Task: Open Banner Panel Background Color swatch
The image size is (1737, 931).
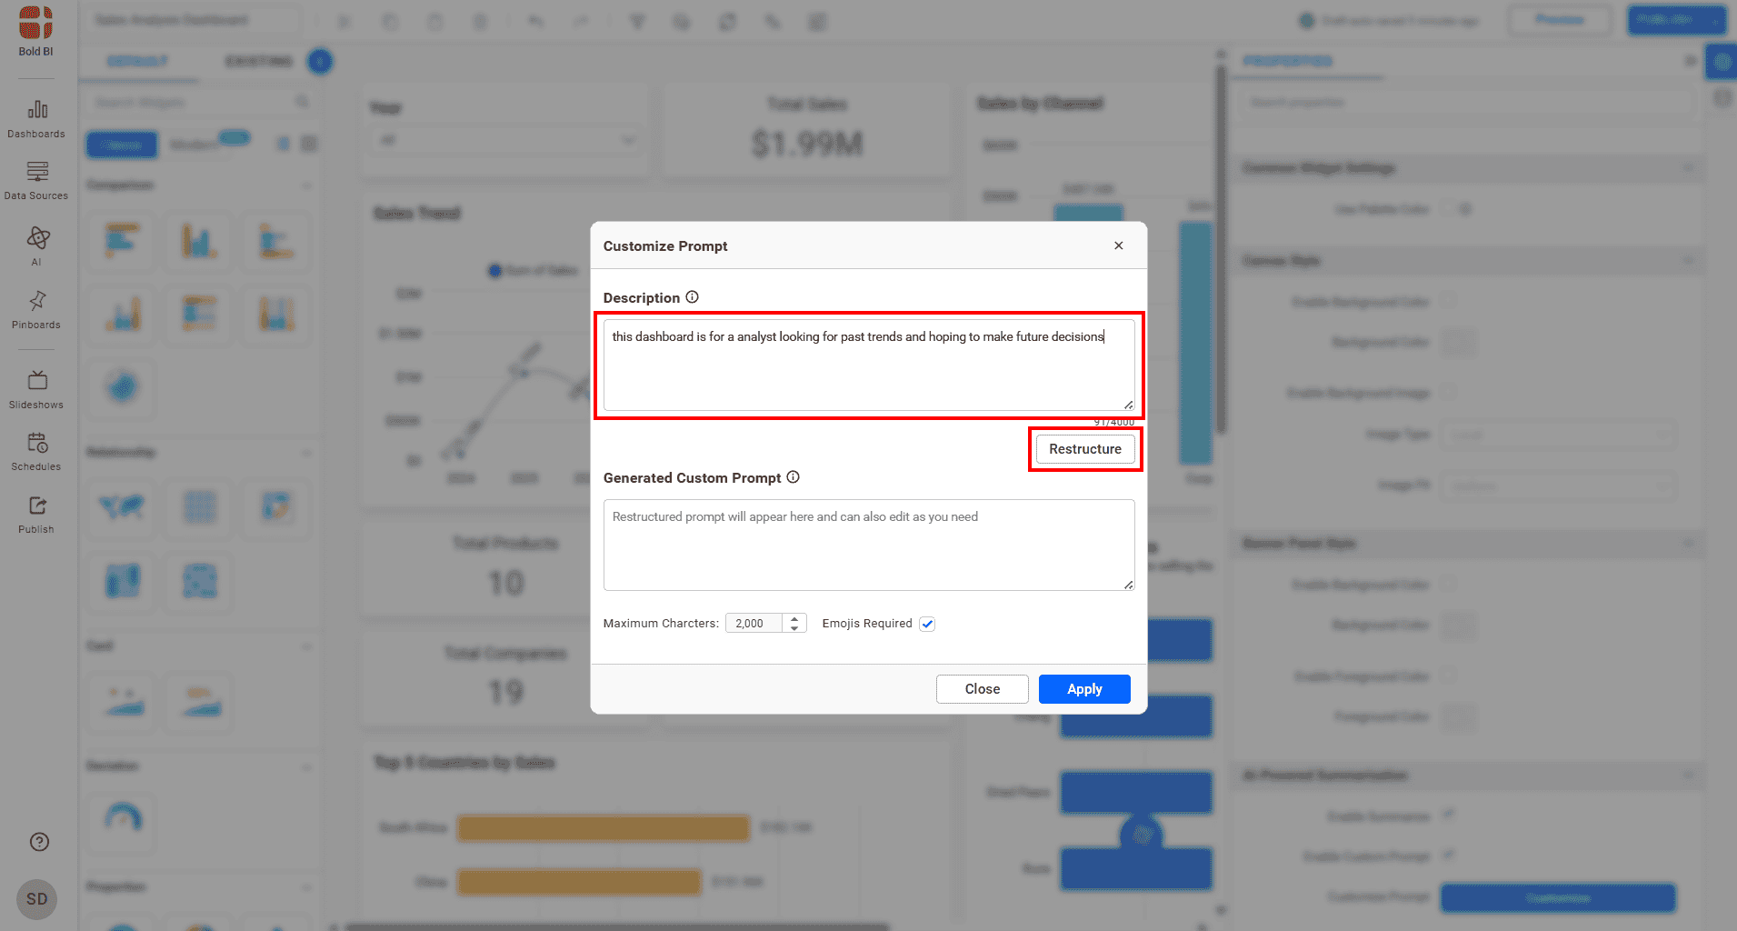Action: coord(1459,625)
